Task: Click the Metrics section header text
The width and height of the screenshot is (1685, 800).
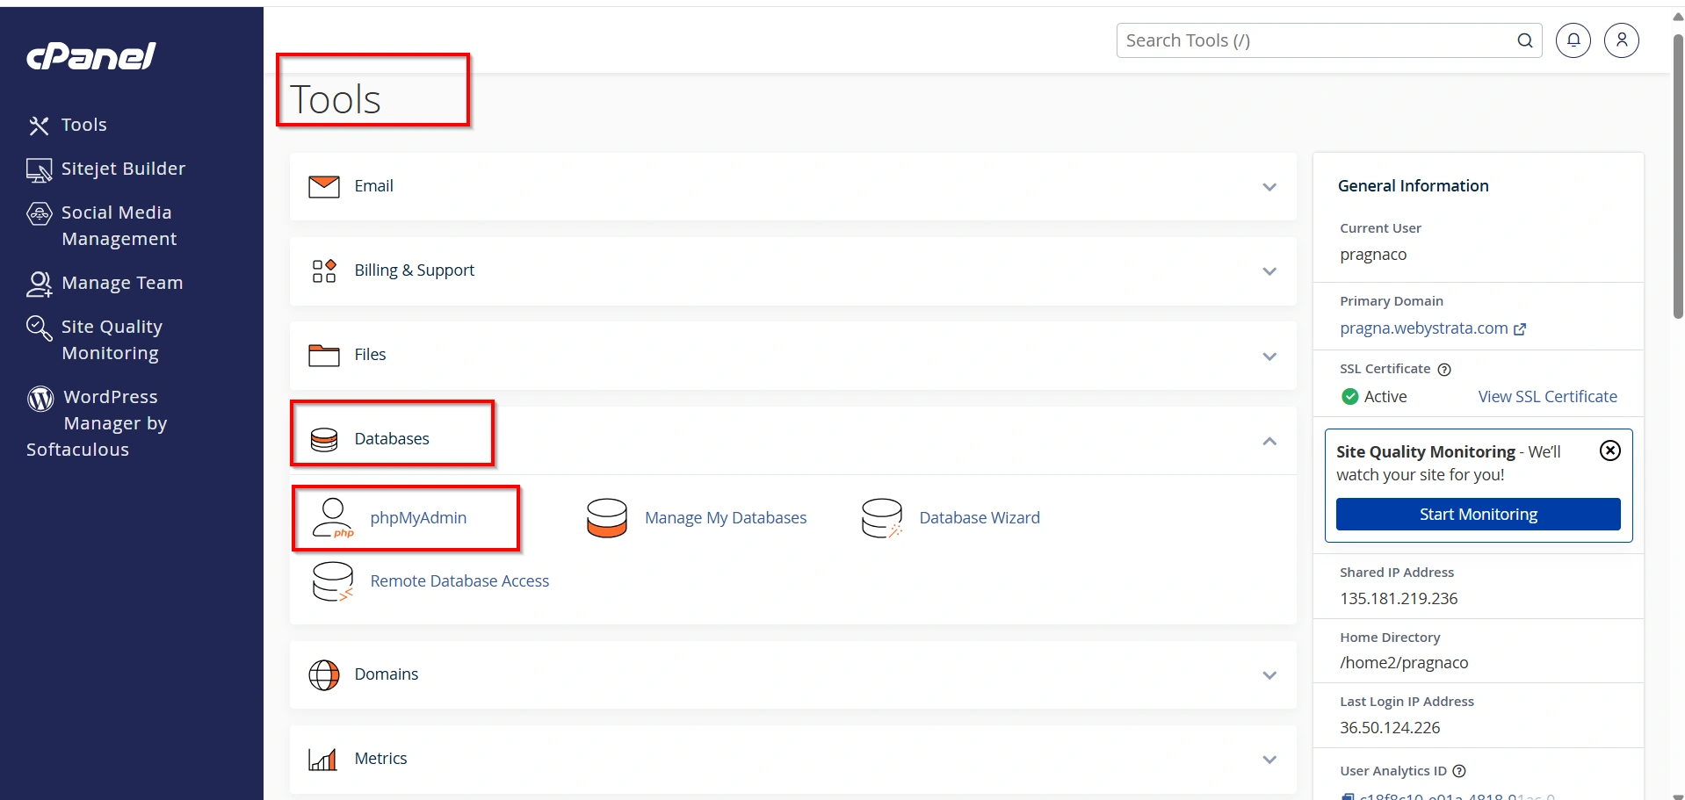Action: tap(380, 759)
